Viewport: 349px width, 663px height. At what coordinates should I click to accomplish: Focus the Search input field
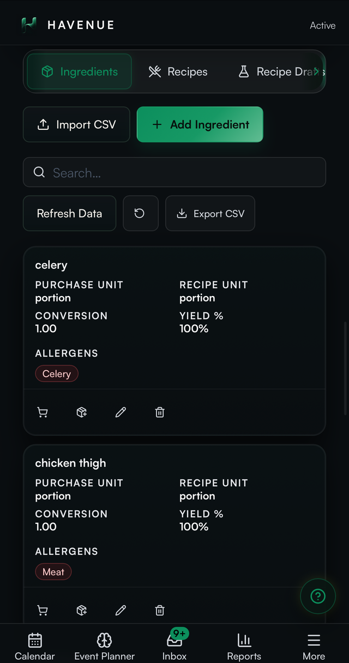174,172
